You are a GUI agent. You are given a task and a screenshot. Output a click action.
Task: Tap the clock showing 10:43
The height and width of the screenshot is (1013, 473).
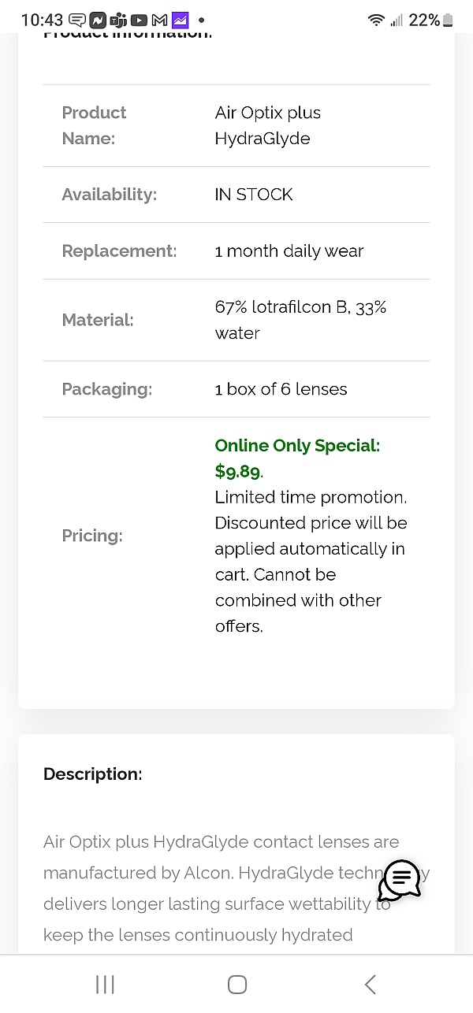pos(42,19)
